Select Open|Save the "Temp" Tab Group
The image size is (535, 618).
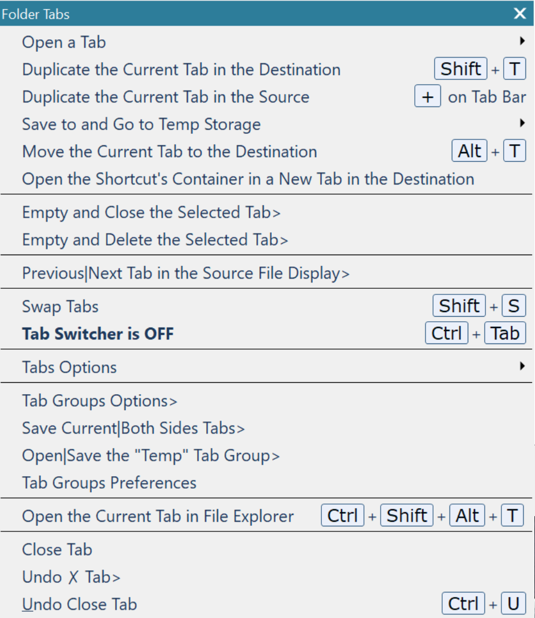pos(267,456)
